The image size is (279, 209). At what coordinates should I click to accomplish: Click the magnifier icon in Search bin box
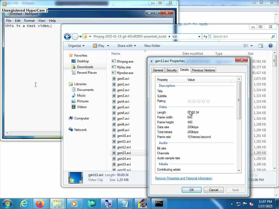[273, 36]
